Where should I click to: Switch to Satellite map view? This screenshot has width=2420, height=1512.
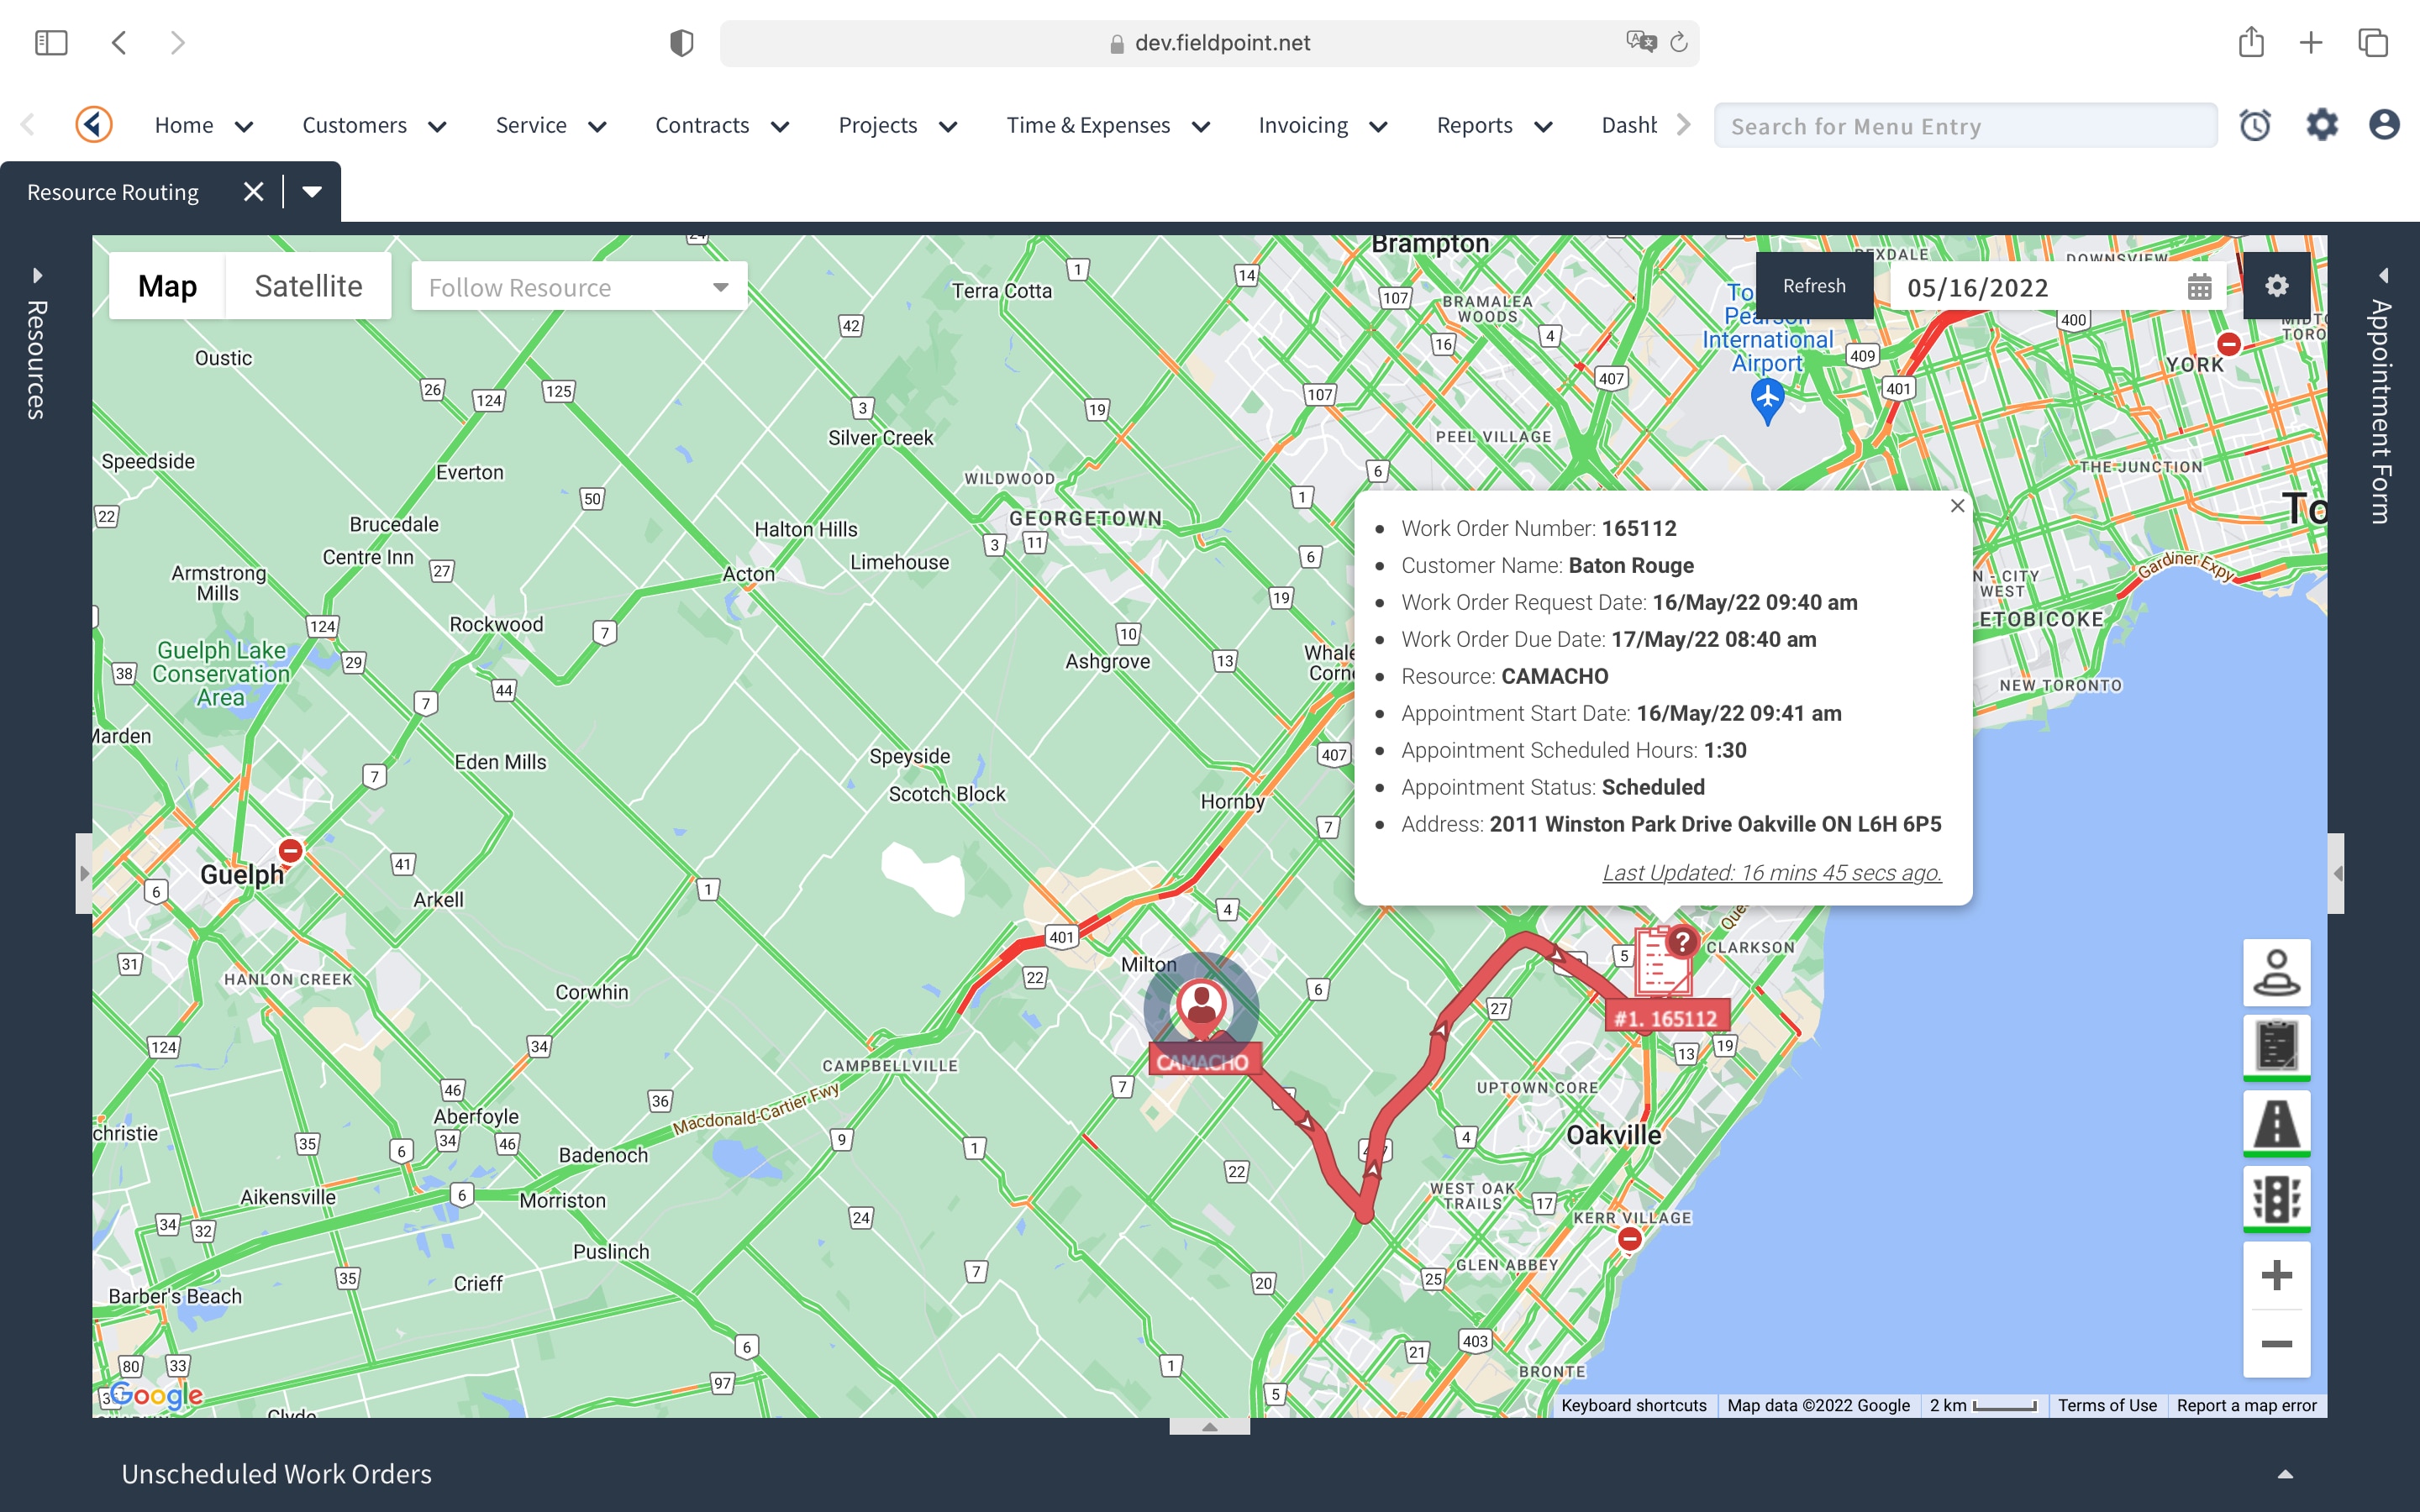308,286
